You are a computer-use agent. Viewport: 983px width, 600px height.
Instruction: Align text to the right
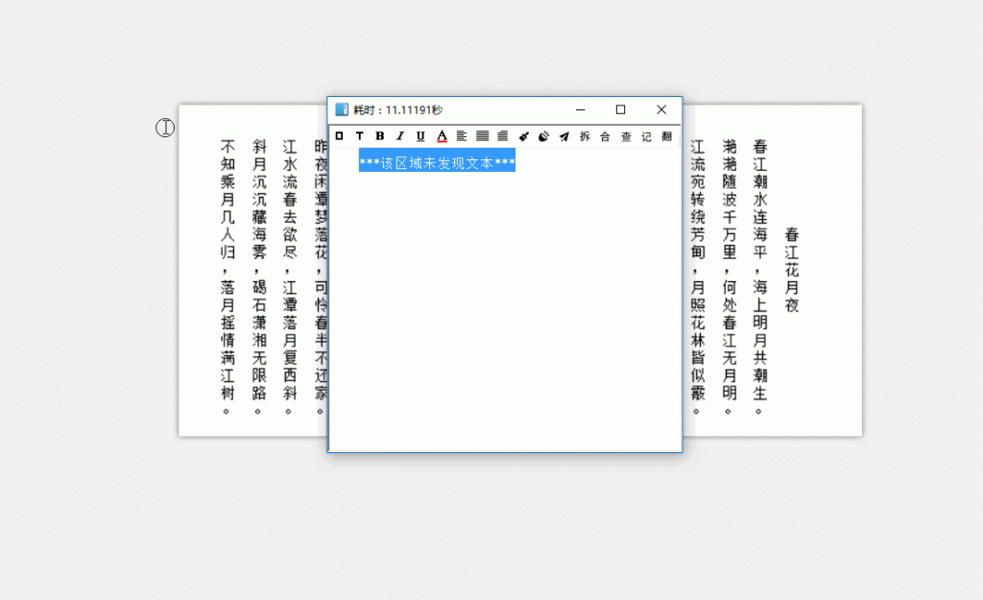[x=503, y=136]
